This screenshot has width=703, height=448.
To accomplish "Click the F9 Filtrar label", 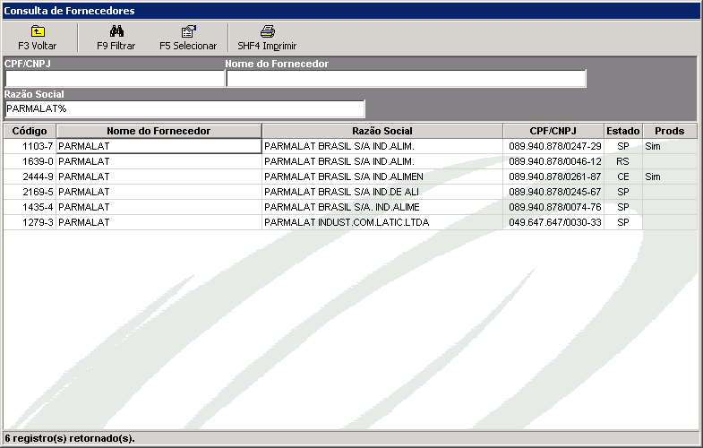I will click(116, 46).
